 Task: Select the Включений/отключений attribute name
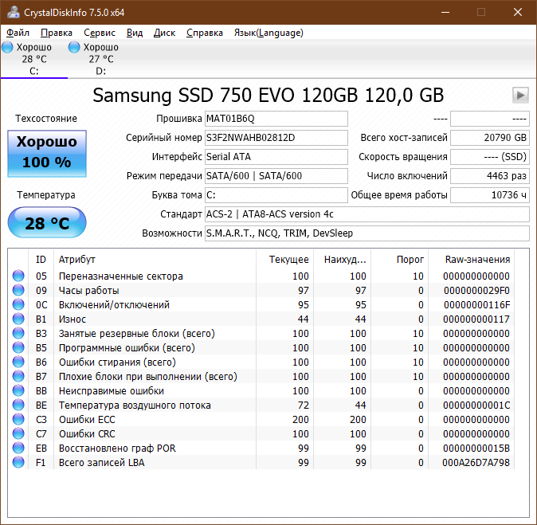(114, 305)
